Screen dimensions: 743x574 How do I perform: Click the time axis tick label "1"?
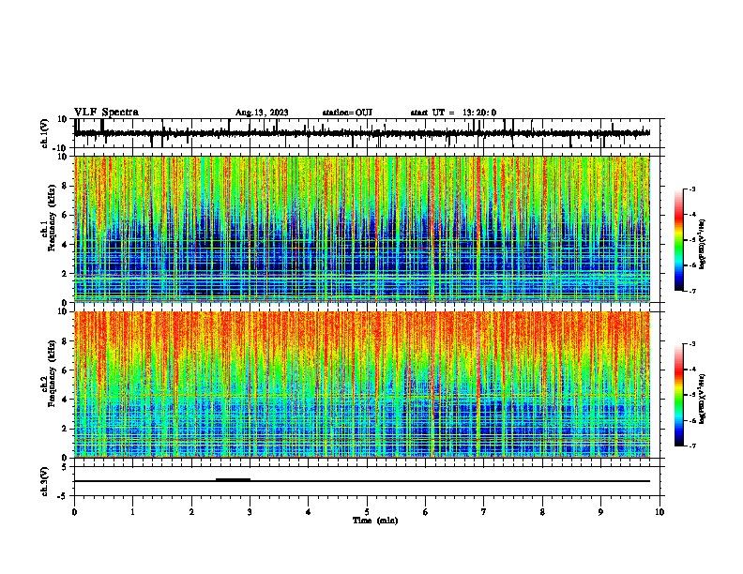(132, 512)
